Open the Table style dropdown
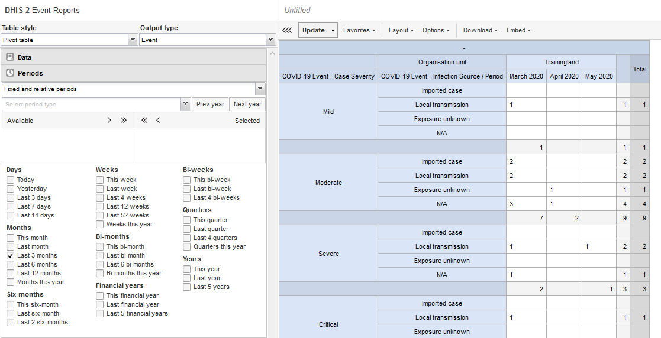 [x=133, y=40]
